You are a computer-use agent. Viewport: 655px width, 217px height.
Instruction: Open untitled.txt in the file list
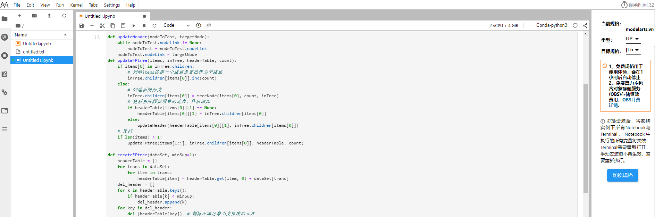pyautogui.click(x=34, y=52)
